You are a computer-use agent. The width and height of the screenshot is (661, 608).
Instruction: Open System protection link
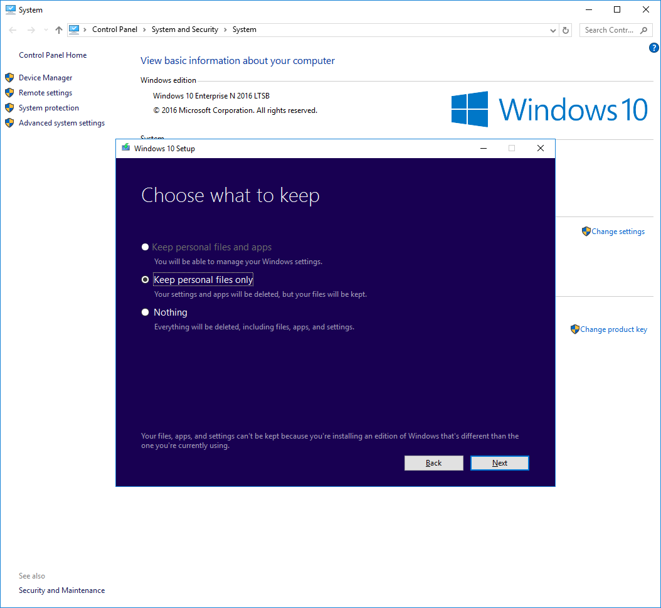(49, 108)
